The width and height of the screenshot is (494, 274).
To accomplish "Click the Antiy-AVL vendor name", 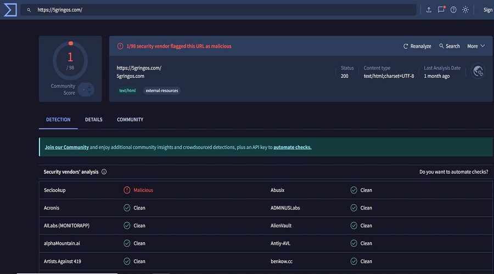I will point(280,243).
